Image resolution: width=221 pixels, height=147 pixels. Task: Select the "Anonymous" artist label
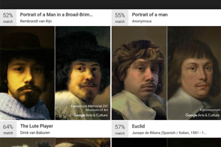tap(141, 21)
